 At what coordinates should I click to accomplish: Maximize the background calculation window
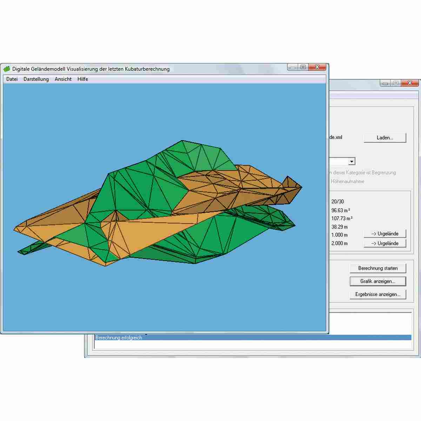point(395,83)
